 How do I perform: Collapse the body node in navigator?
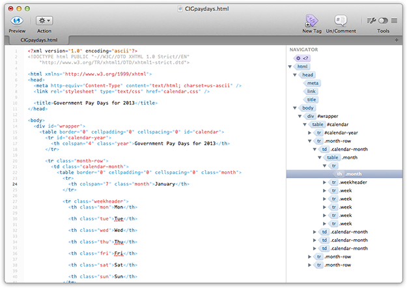click(x=295, y=108)
